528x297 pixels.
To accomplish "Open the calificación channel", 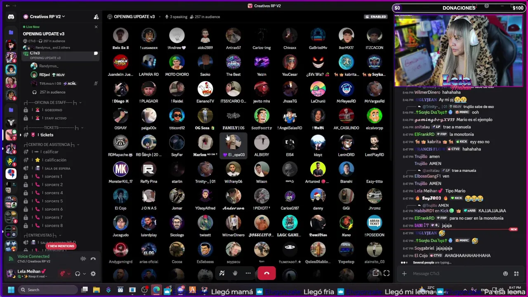I will (61, 160).
